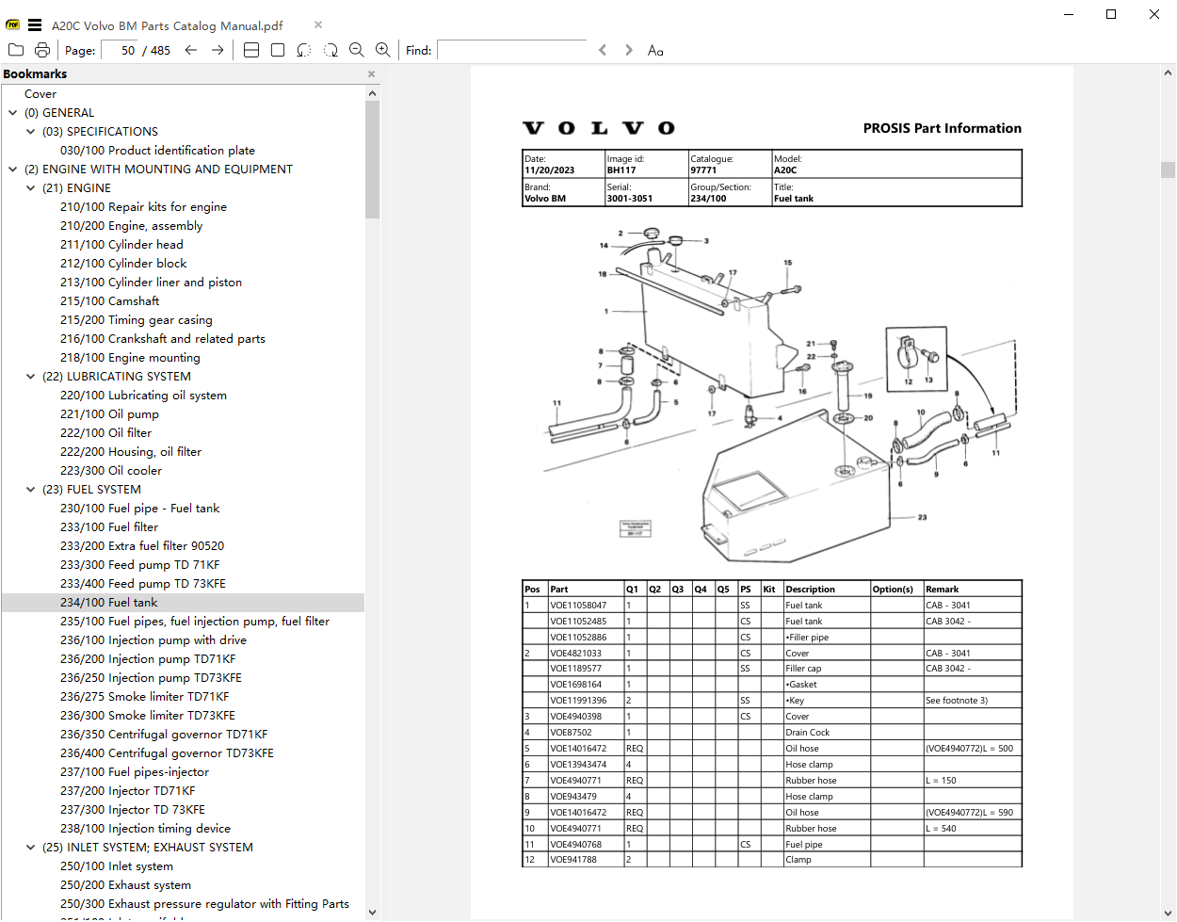The width and height of the screenshot is (1177, 922).
Task: Rotate page counterclockwise
Action: pos(304,50)
